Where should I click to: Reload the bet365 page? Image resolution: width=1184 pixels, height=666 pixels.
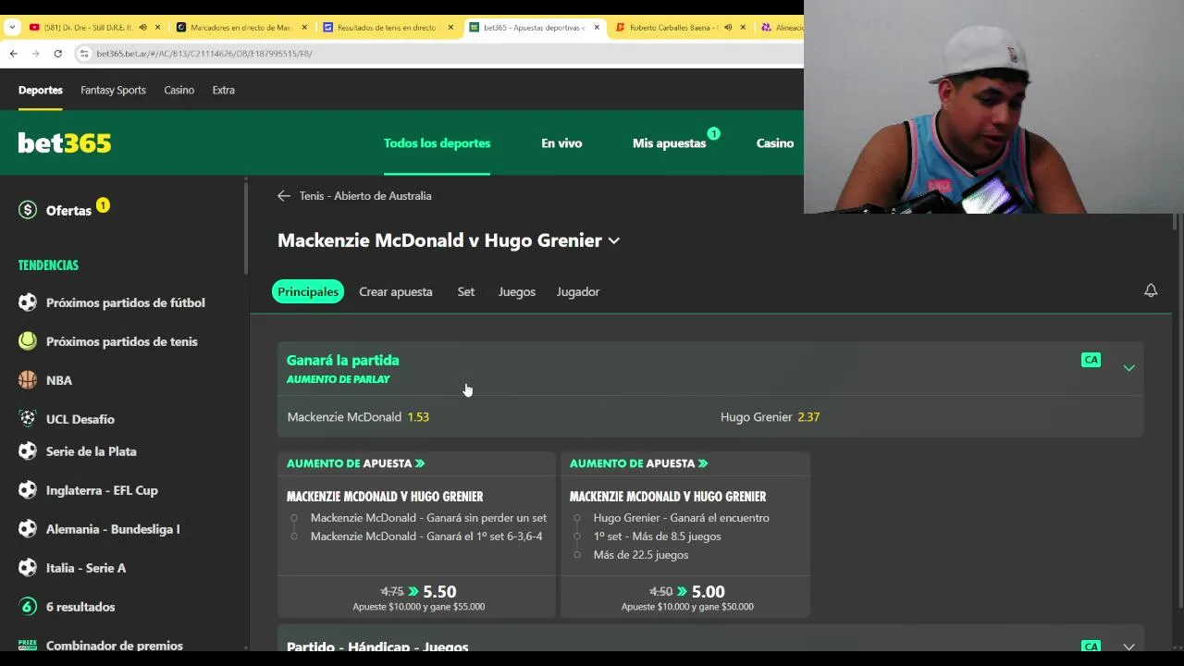(x=57, y=54)
